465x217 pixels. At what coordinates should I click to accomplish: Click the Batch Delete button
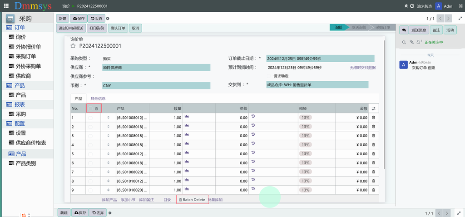[x=192, y=200]
